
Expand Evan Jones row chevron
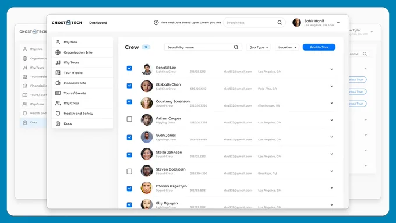click(x=331, y=137)
